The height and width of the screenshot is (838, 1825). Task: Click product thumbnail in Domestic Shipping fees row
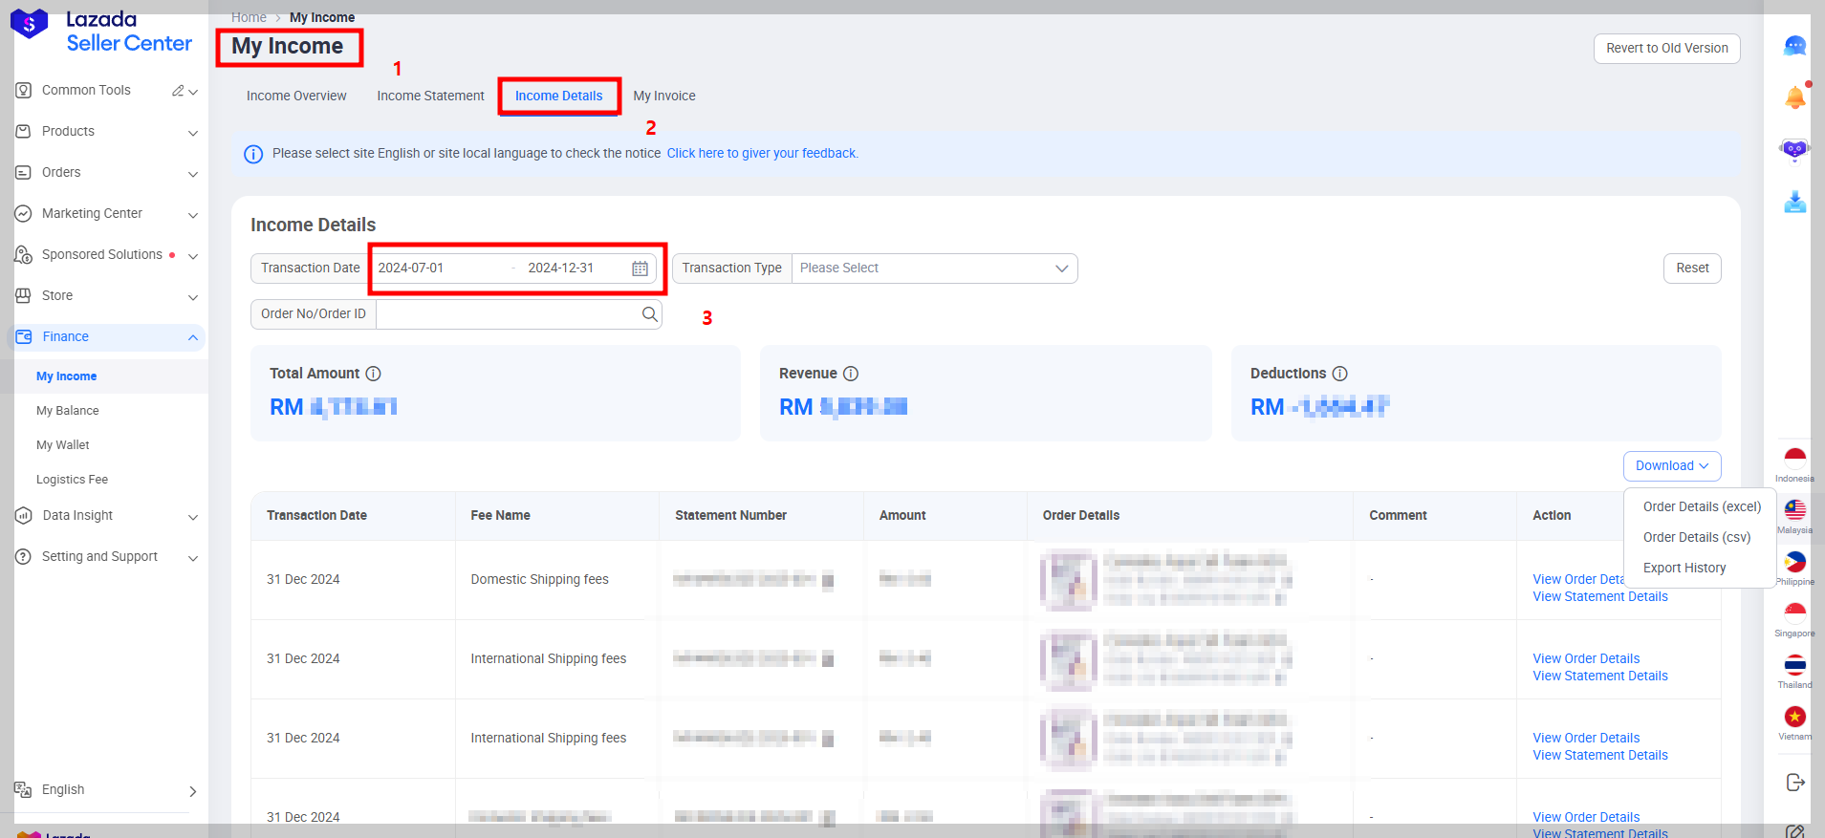pyautogui.click(x=1068, y=579)
